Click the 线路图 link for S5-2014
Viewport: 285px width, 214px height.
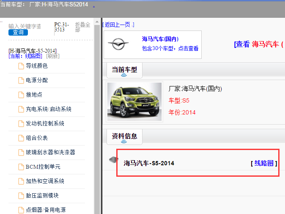coord(264,163)
